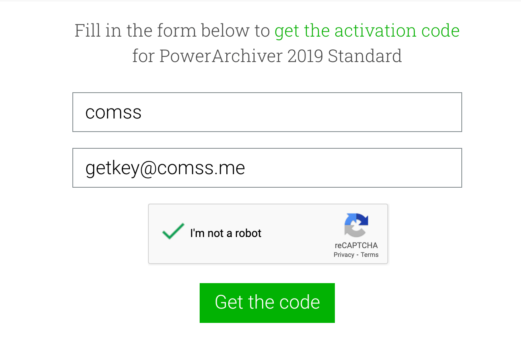Focus the name field containing comss
The width and height of the screenshot is (521, 338).
(x=267, y=112)
